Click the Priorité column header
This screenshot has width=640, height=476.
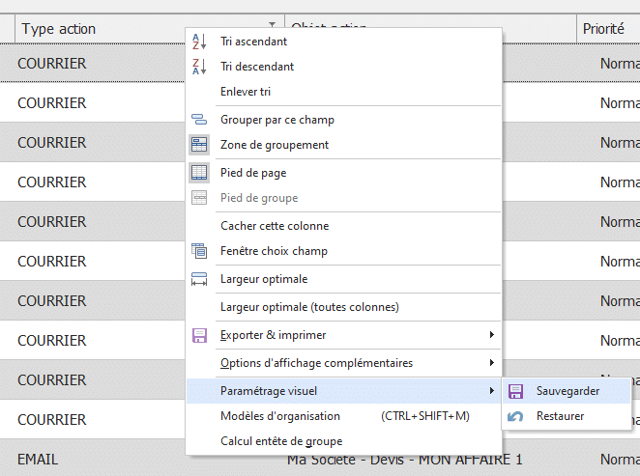click(603, 29)
